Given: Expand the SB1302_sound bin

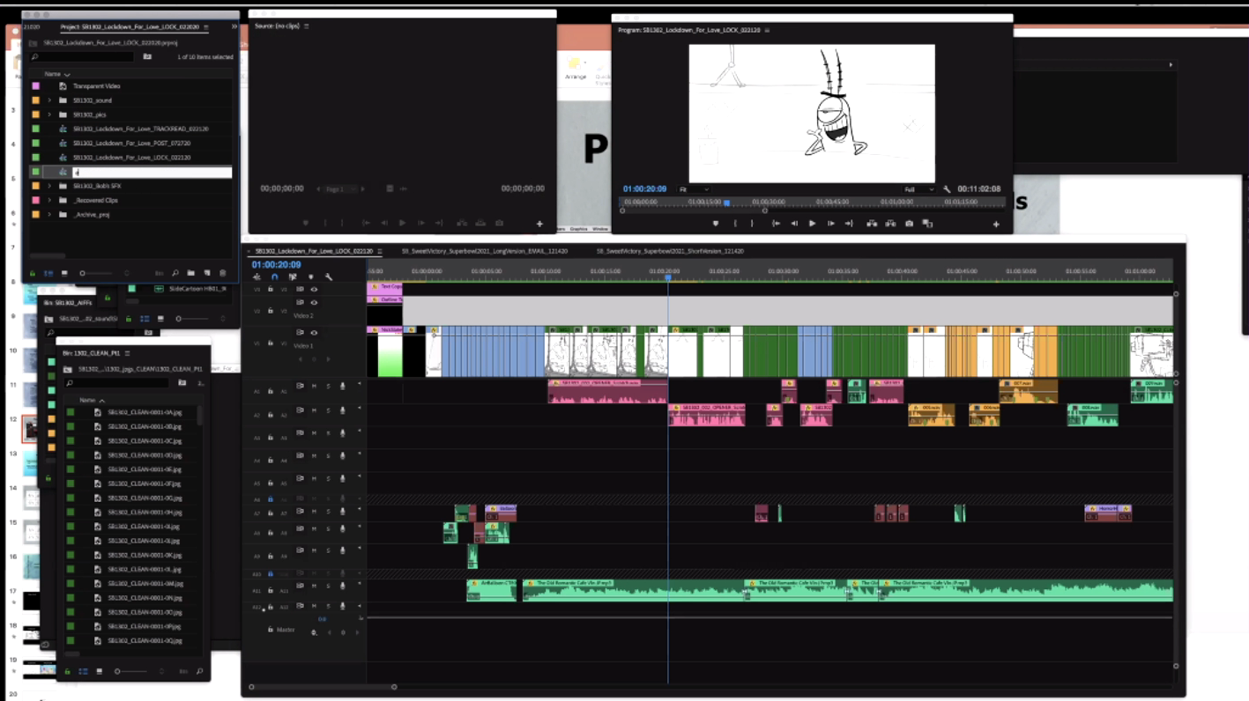Looking at the screenshot, I should [x=49, y=100].
